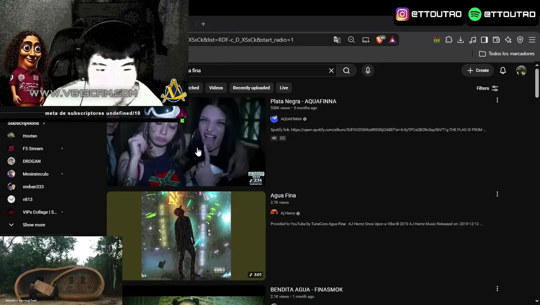Viewport: 540px width, 305px height.
Task: Open the search Filters panel
Action: click(487, 88)
